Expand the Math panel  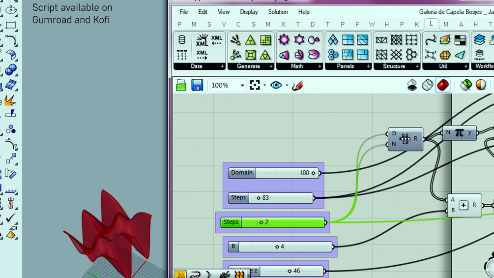320,66
